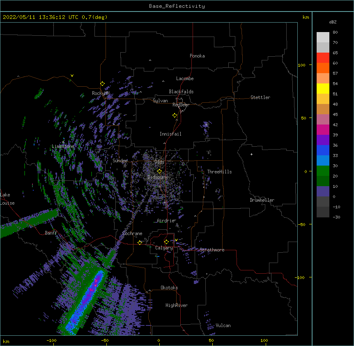This screenshot has width=354, height=346.
Task: Click the 100 tick on the right vertical axis
Action: [x=301, y=65]
